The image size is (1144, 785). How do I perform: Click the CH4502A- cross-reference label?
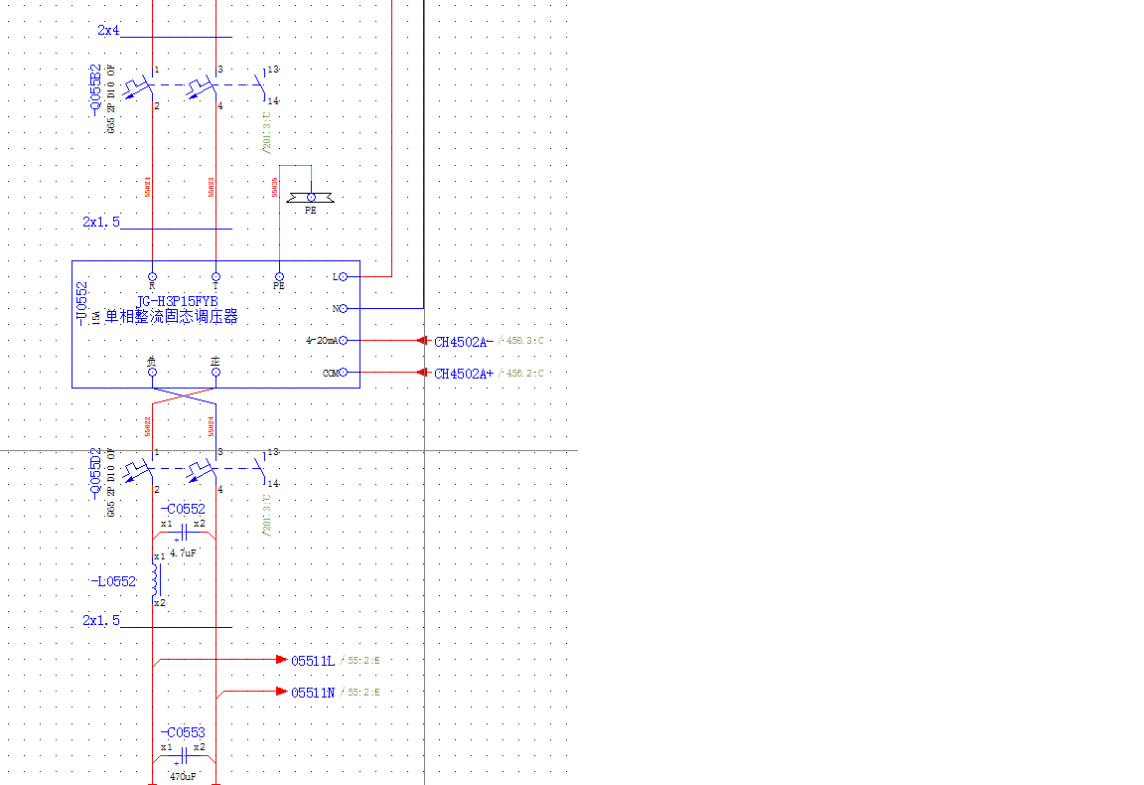pos(463,342)
